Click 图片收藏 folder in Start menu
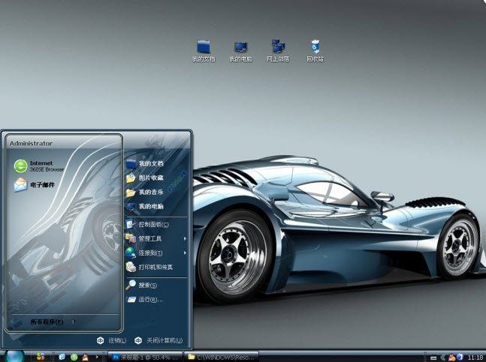Screen dimensions: 486x362 tap(150, 178)
